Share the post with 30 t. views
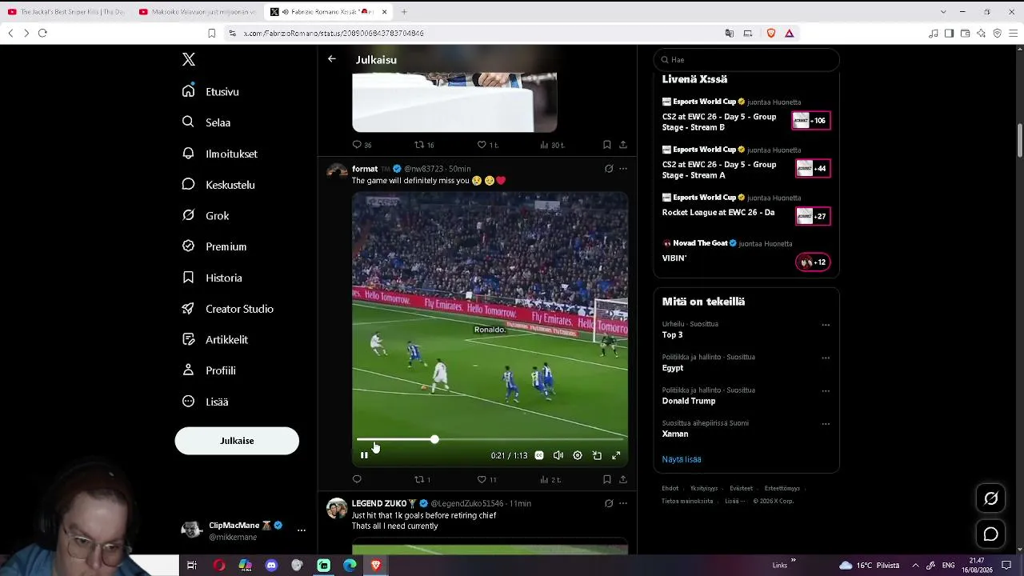Screen dimensions: 1024x576 623,145
